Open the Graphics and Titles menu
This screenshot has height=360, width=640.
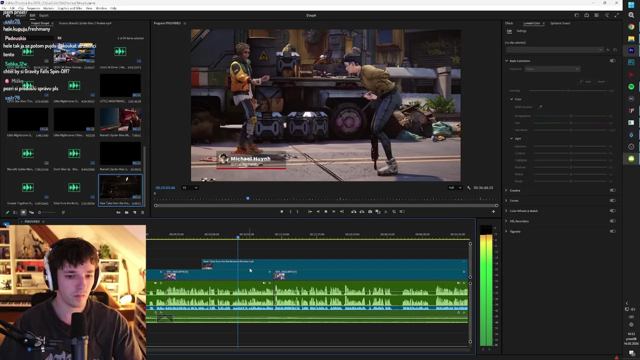[x=69, y=8]
